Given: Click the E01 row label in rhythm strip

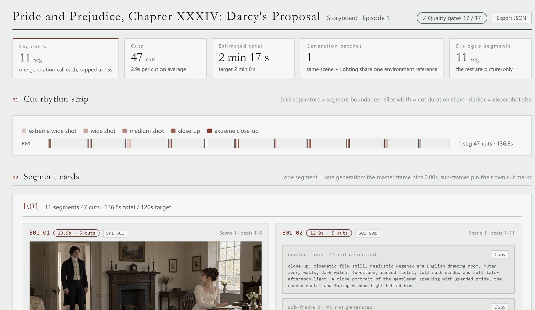Looking at the screenshot, I should (26, 144).
